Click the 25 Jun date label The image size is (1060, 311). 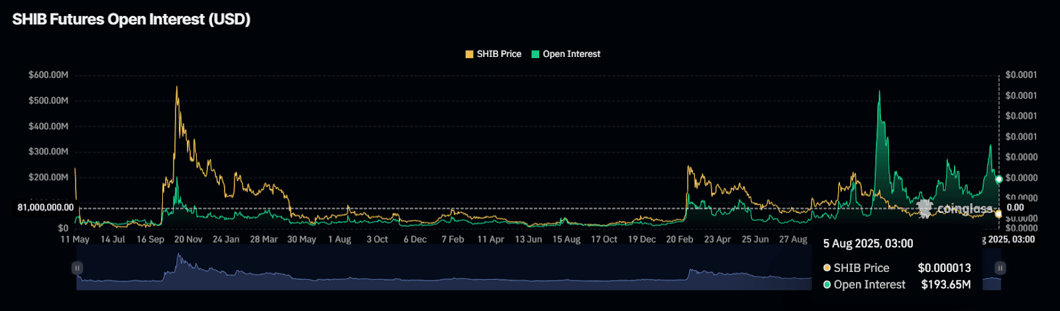(x=755, y=240)
